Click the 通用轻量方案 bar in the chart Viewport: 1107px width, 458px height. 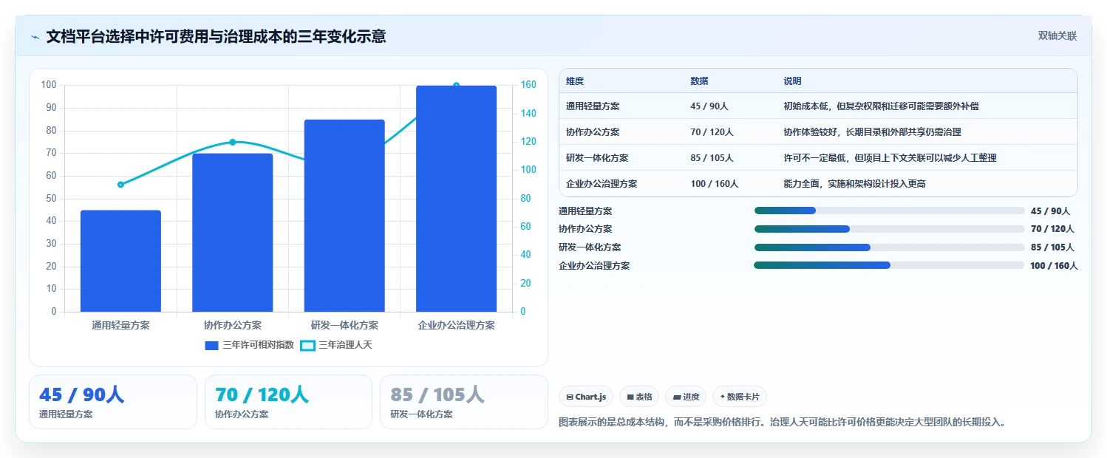pyautogui.click(x=120, y=261)
